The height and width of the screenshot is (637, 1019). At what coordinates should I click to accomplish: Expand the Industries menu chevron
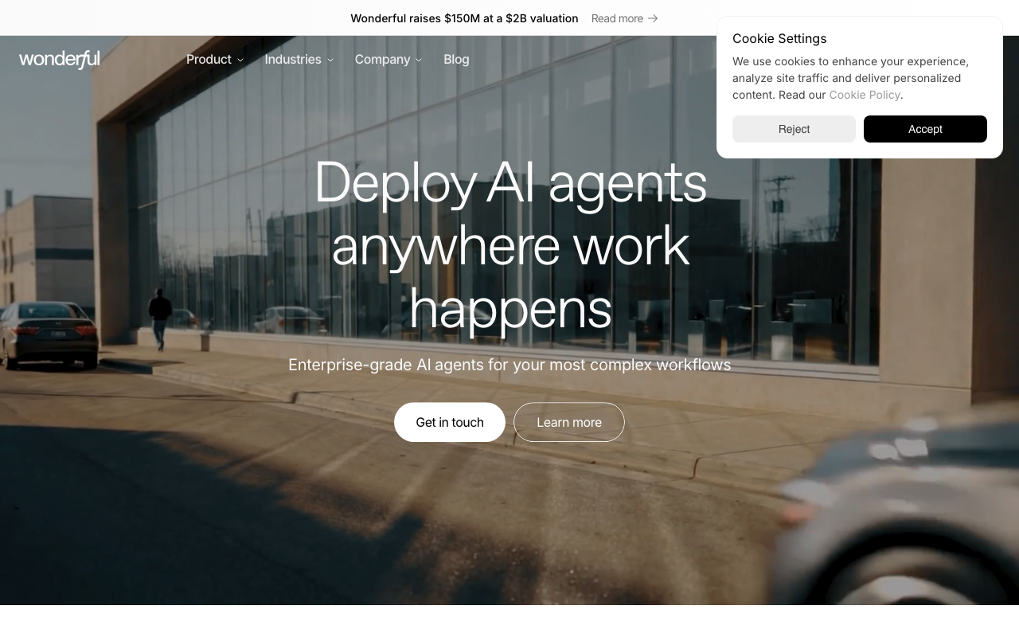[x=330, y=61]
